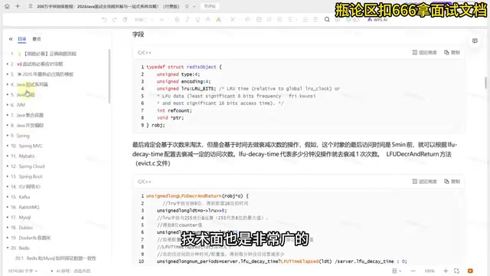
Task: Click fixed-height button on LFUDecrAndReturn code block
Action: 424,181
